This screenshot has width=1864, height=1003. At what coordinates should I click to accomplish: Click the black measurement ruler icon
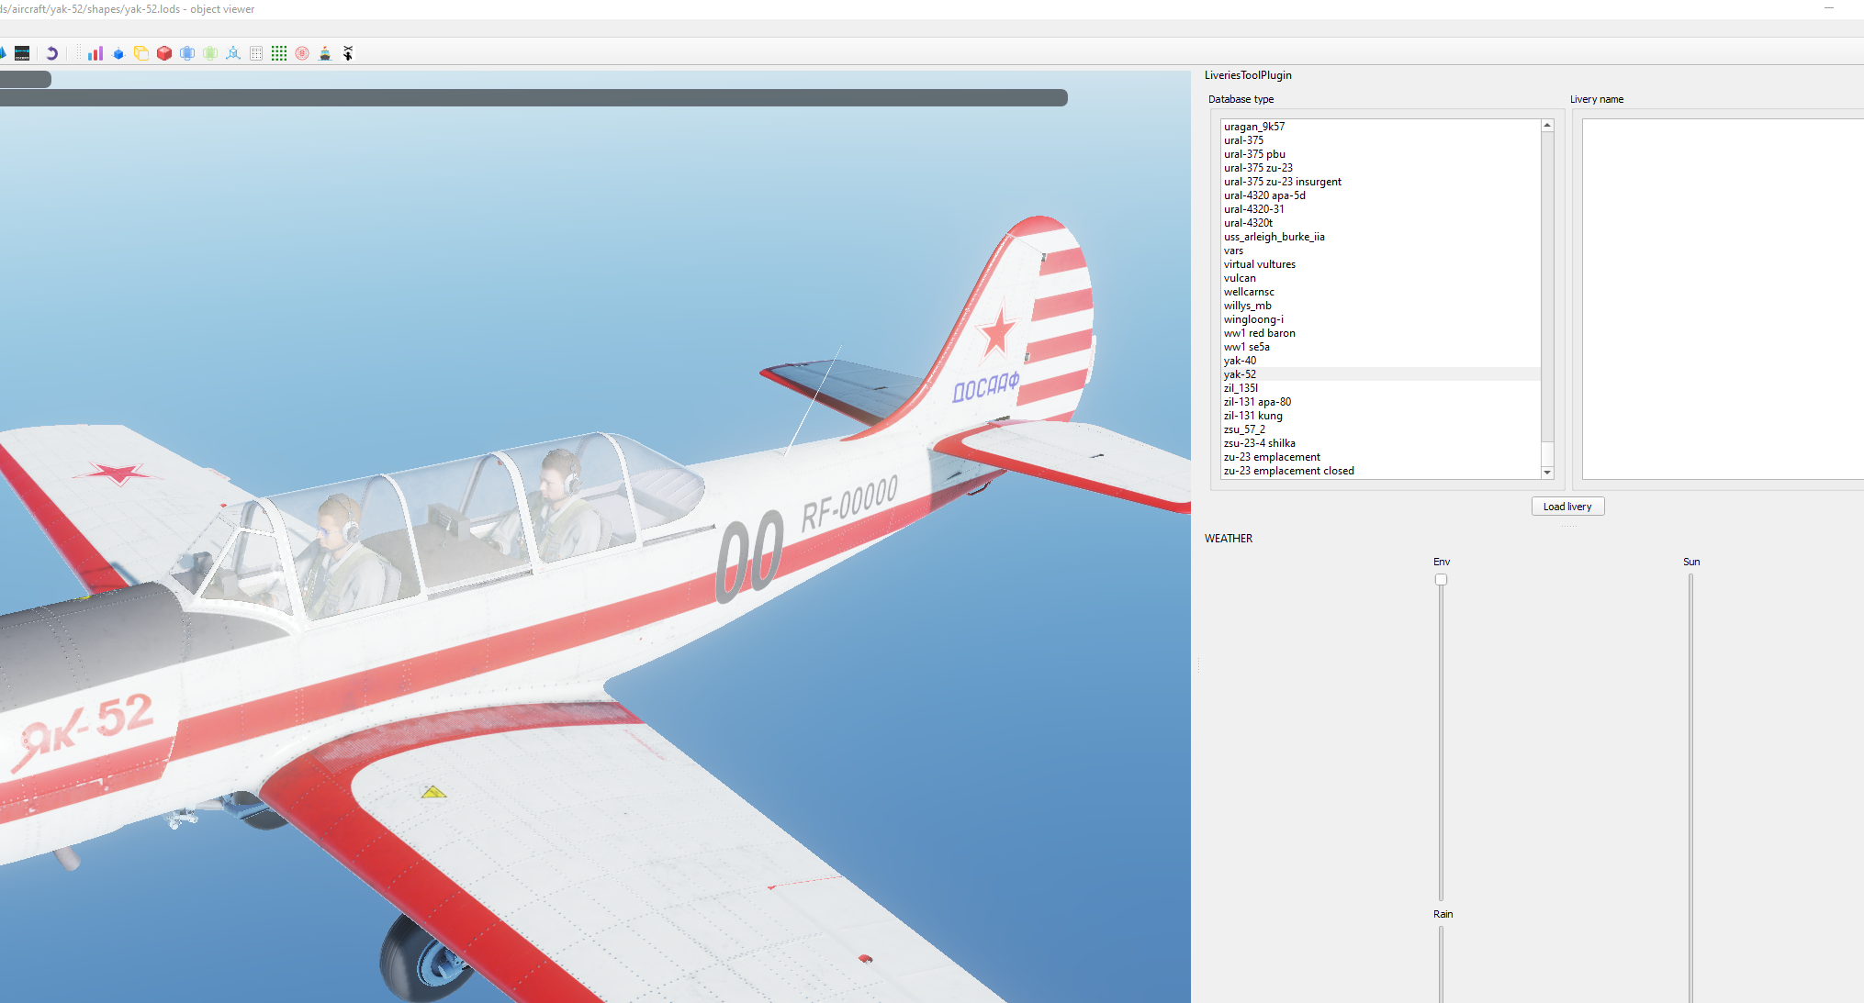point(22,53)
